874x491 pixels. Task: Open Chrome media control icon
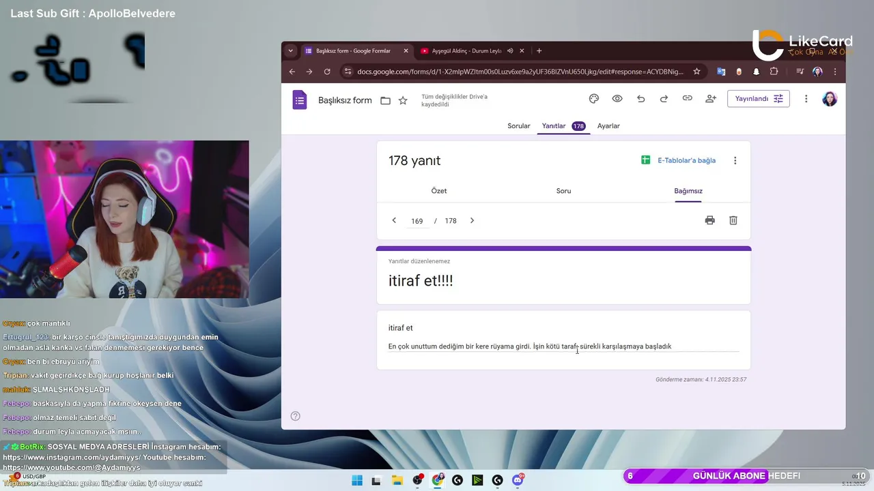tap(800, 72)
